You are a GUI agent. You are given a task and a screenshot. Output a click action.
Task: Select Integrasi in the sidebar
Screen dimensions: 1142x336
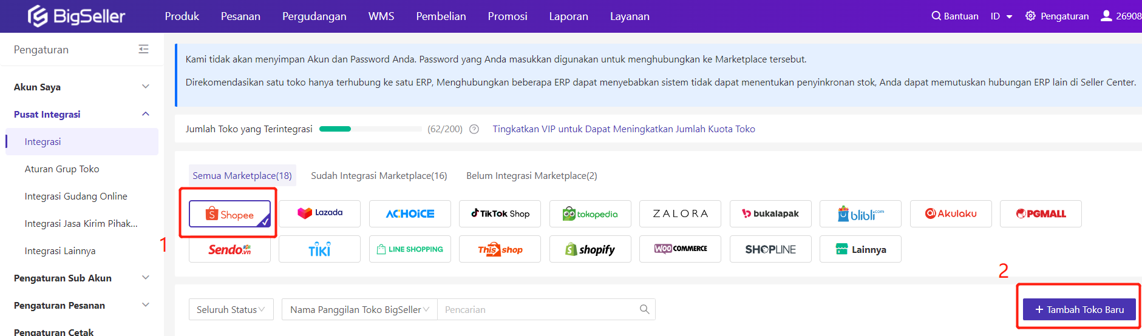[82, 141]
